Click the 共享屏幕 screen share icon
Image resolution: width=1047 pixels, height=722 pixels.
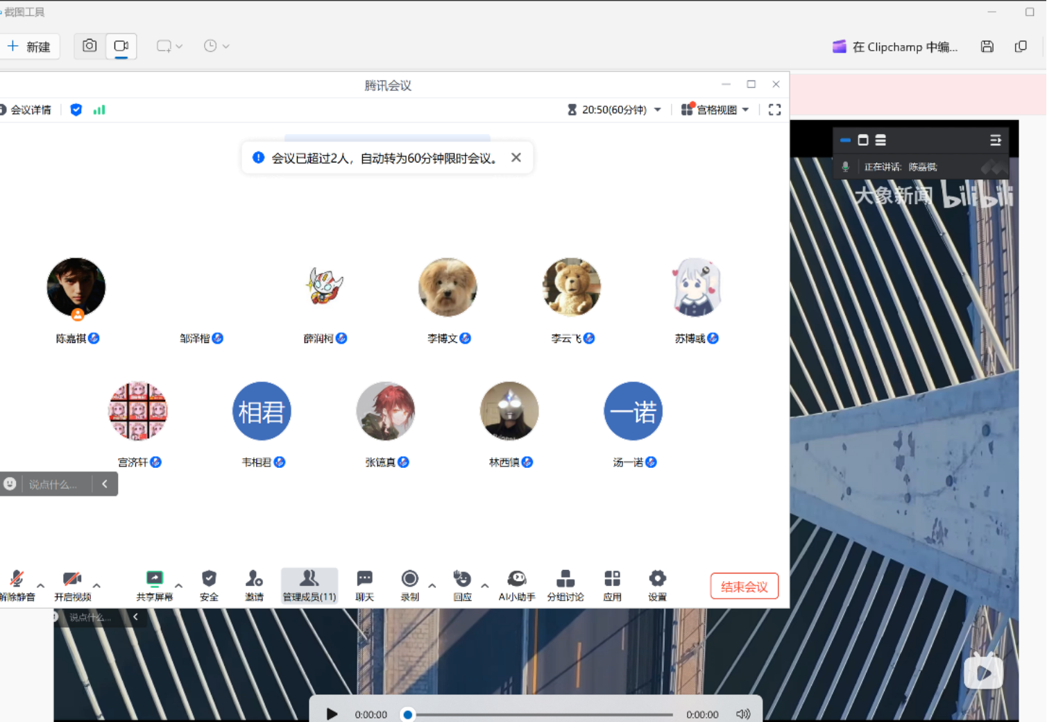[155, 585]
